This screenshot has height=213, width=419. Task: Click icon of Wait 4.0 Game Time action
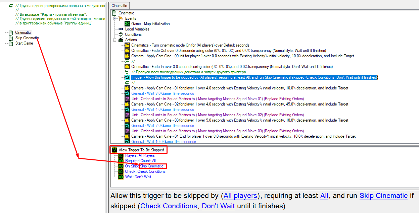[127, 110]
